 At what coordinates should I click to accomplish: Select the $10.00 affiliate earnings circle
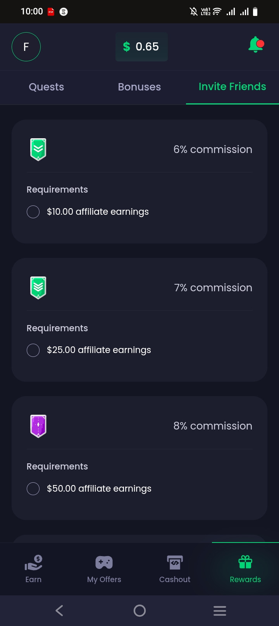pos(33,212)
